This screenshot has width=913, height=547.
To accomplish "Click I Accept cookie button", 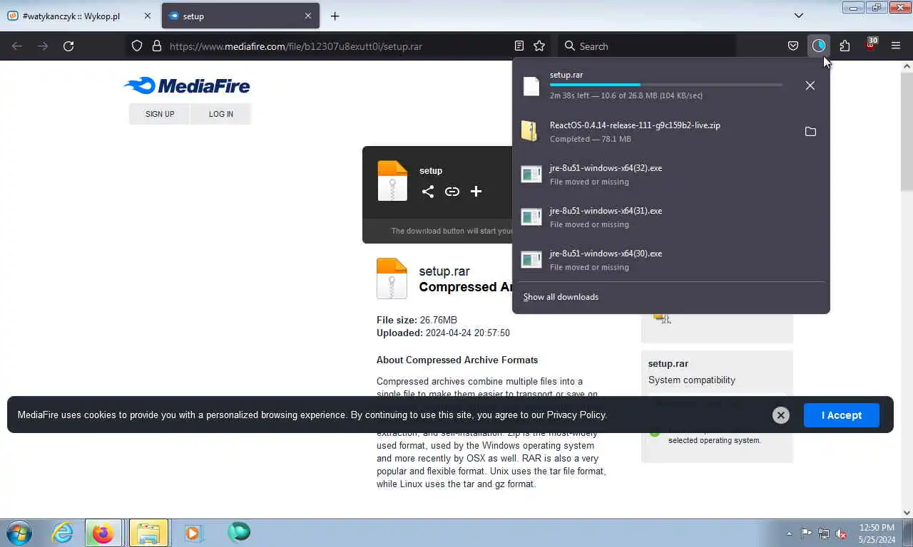I will pos(842,415).
